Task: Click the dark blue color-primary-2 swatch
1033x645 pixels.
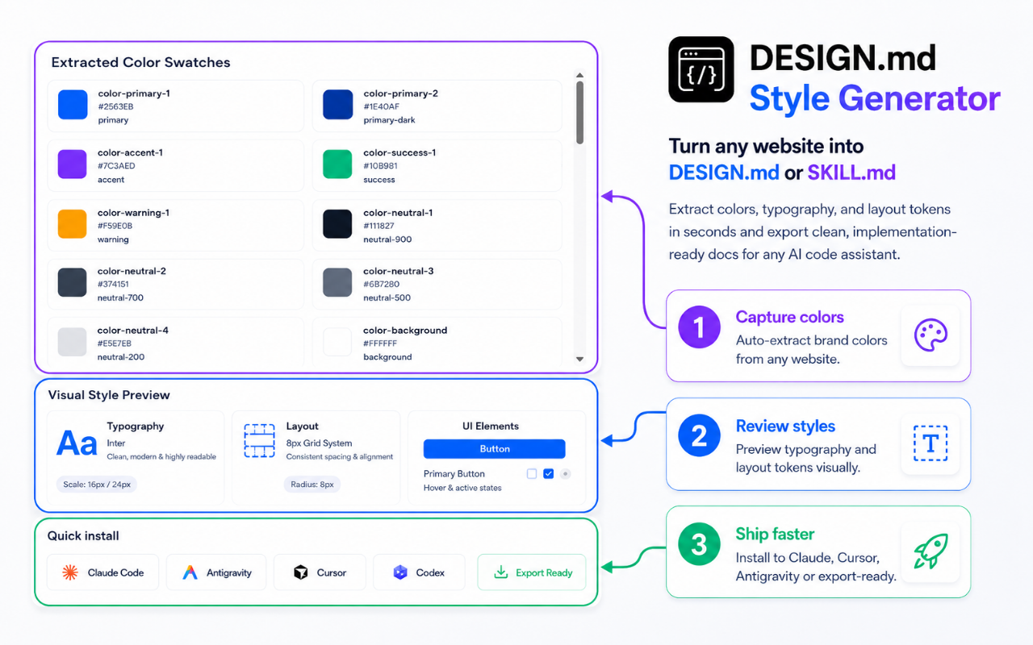Action: pos(337,105)
